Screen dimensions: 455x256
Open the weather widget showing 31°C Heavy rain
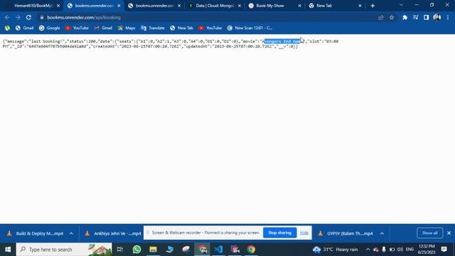(336, 250)
